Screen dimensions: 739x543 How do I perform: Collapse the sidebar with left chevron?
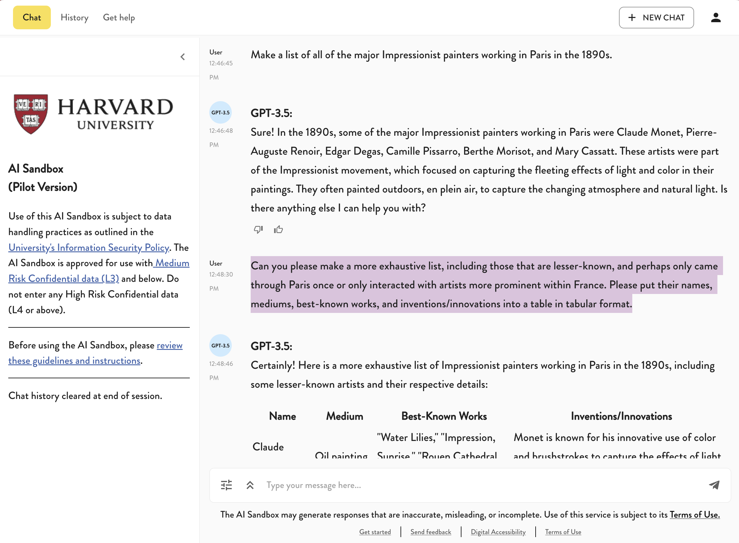coord(183,57)
